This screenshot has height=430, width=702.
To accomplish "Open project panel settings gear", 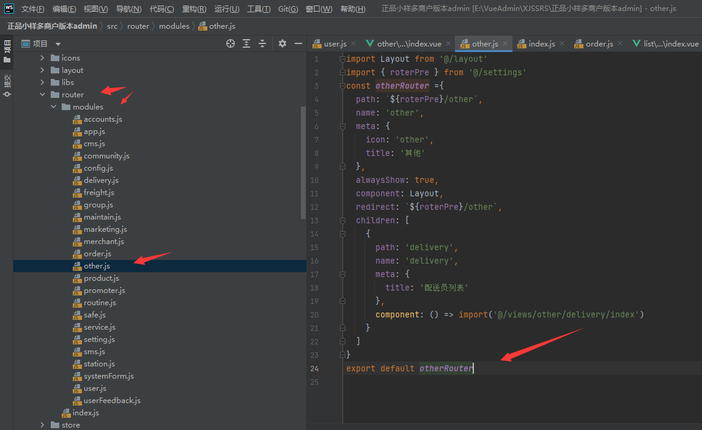I will [282, 43].
